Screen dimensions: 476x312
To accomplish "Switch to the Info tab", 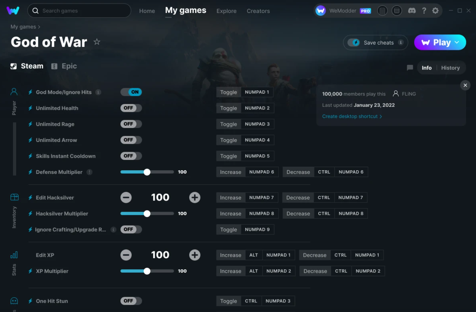I will click(426, 68).
